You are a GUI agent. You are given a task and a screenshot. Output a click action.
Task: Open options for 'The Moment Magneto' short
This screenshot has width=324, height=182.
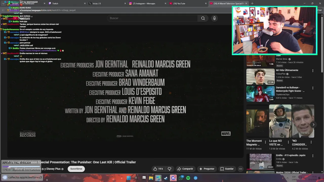click(x=265, y=142)
